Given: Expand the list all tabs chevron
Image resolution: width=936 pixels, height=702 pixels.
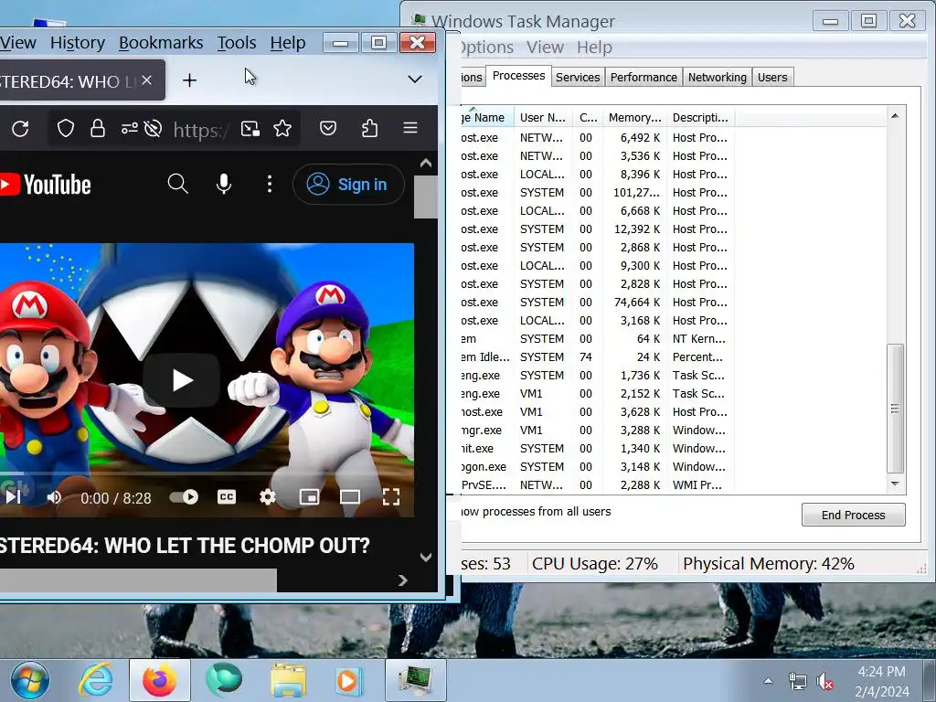Looking at the screenshot, I should 414,79.
